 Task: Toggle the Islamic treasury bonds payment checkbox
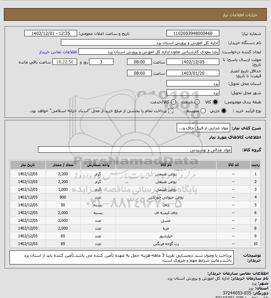click(x=171, y=111)
